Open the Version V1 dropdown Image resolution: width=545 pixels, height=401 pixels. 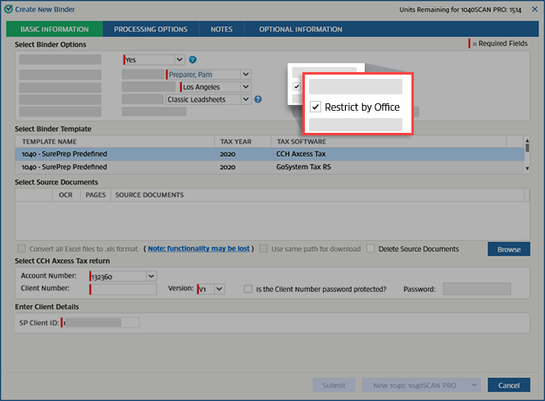219,289
